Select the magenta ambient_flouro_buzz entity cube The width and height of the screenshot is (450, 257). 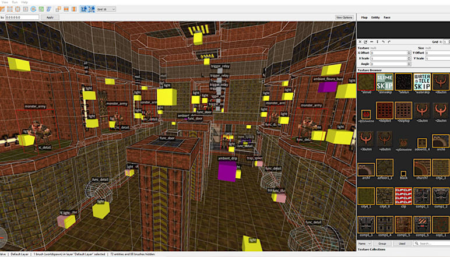[327, 87]
